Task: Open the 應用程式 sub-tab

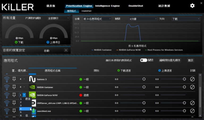Action: pos(71,11)
